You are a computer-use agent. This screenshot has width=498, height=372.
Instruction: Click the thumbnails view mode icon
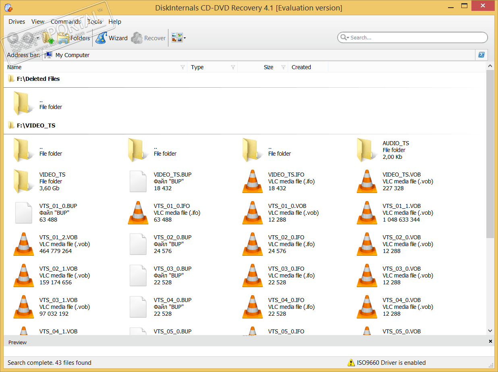176,38
